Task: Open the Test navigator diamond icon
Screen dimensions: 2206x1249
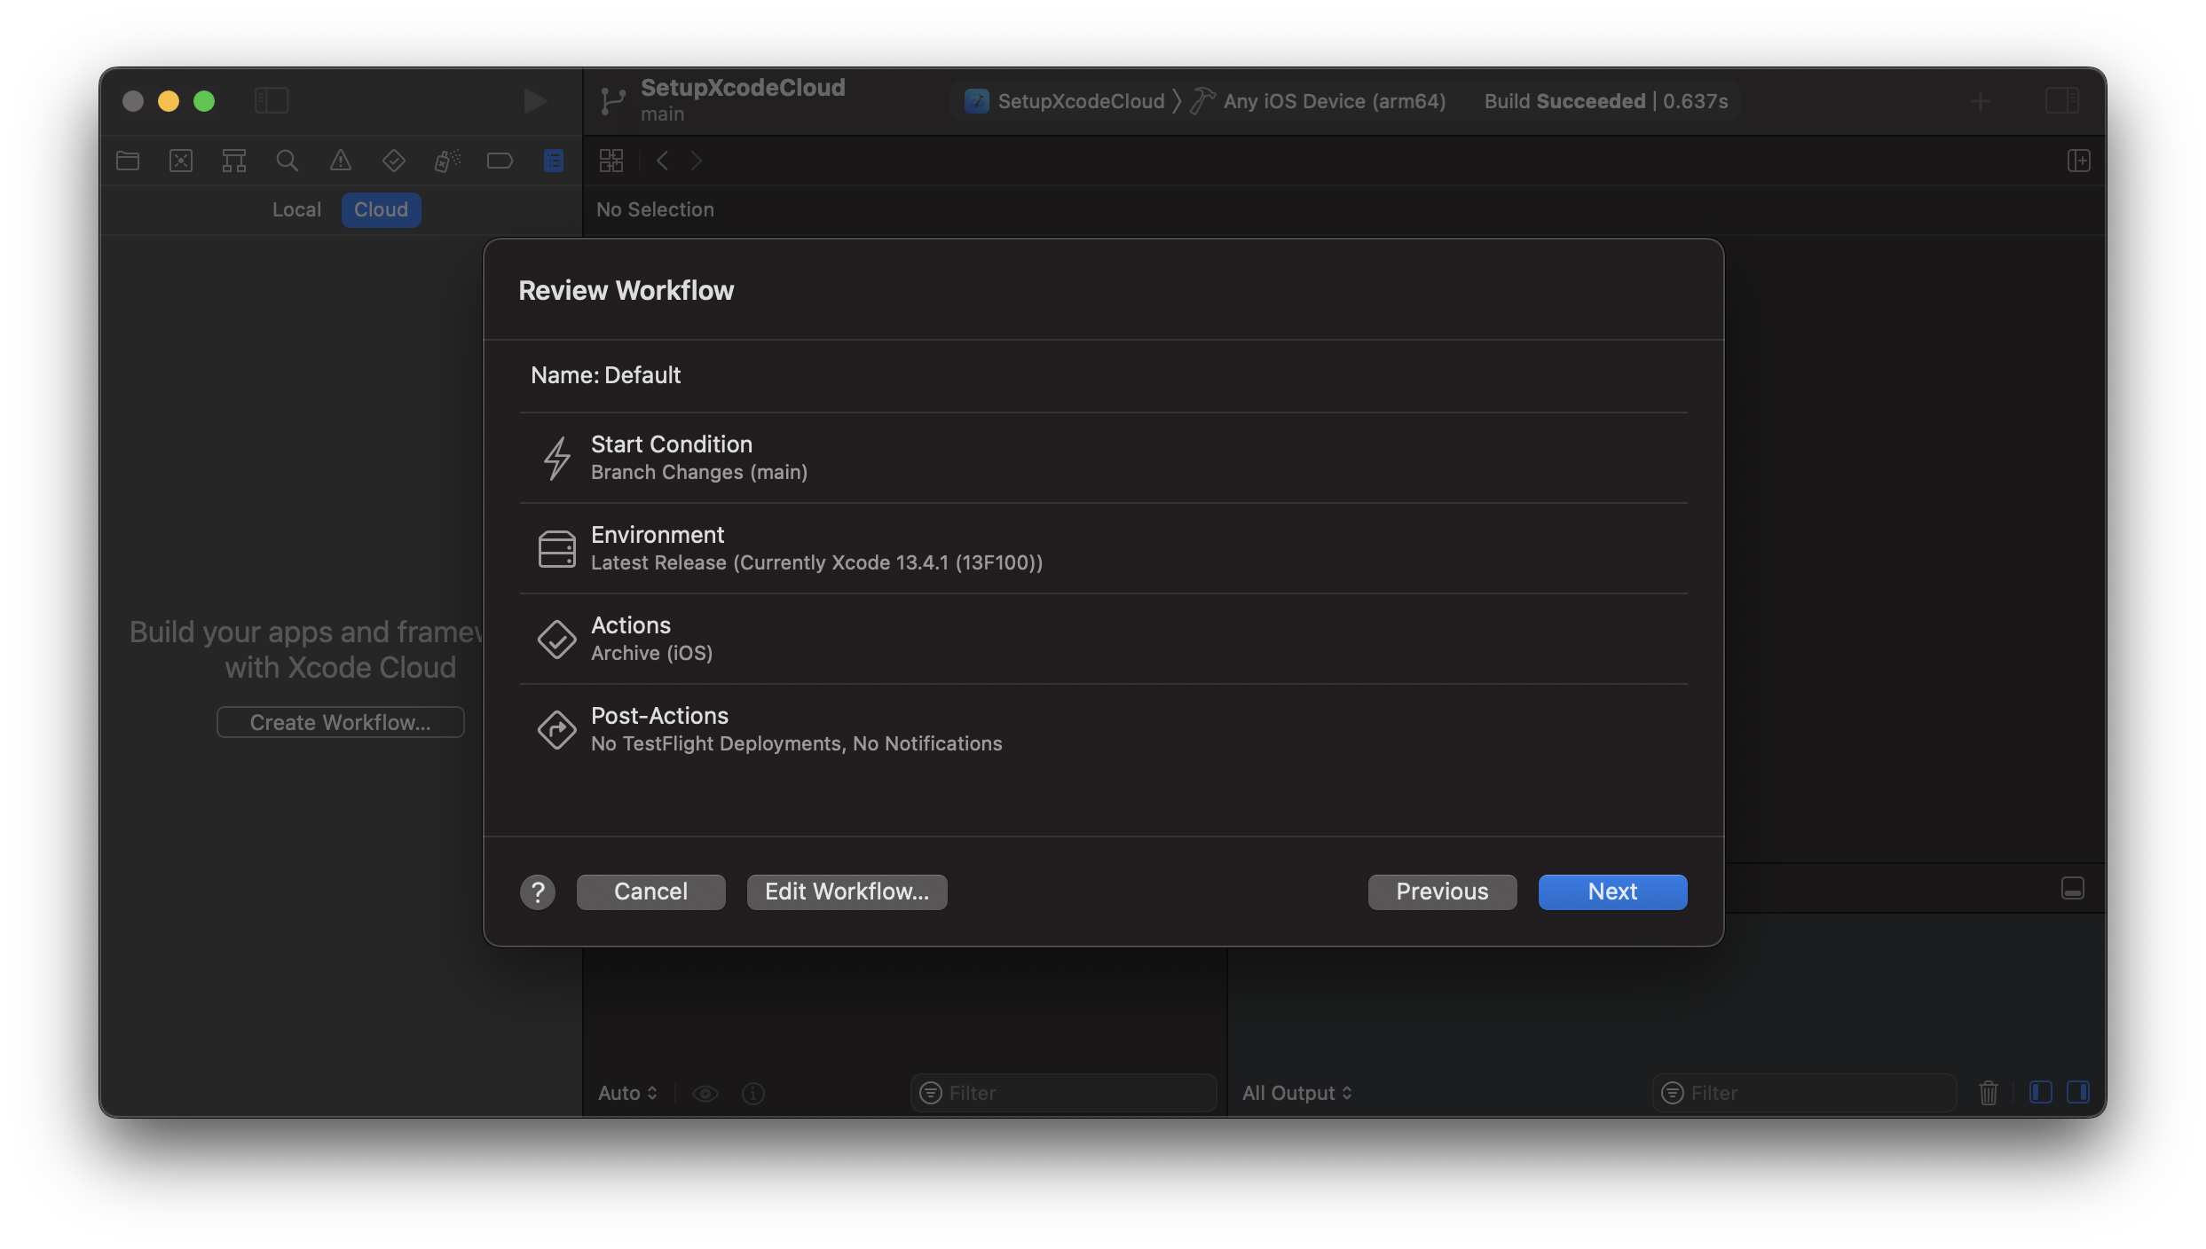Action: (x=393, y=161)
